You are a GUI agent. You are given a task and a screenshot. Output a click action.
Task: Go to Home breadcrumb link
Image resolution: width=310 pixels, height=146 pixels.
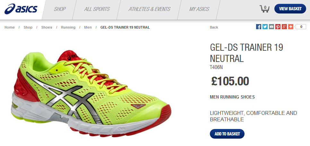coord(10,27)
